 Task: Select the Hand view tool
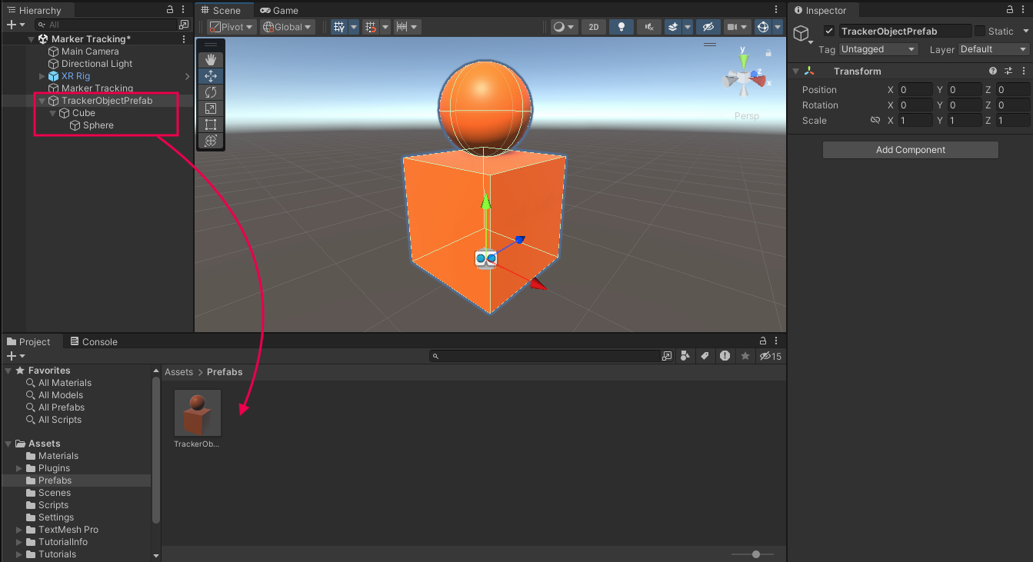[x=211, y=59]
